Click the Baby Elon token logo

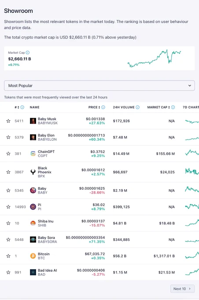coord(33,137)
